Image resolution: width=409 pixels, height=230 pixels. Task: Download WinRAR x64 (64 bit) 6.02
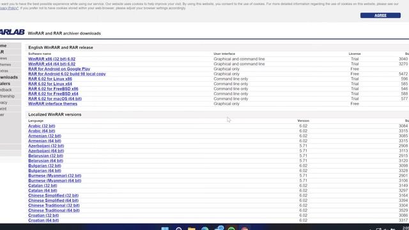coord(52,64)
